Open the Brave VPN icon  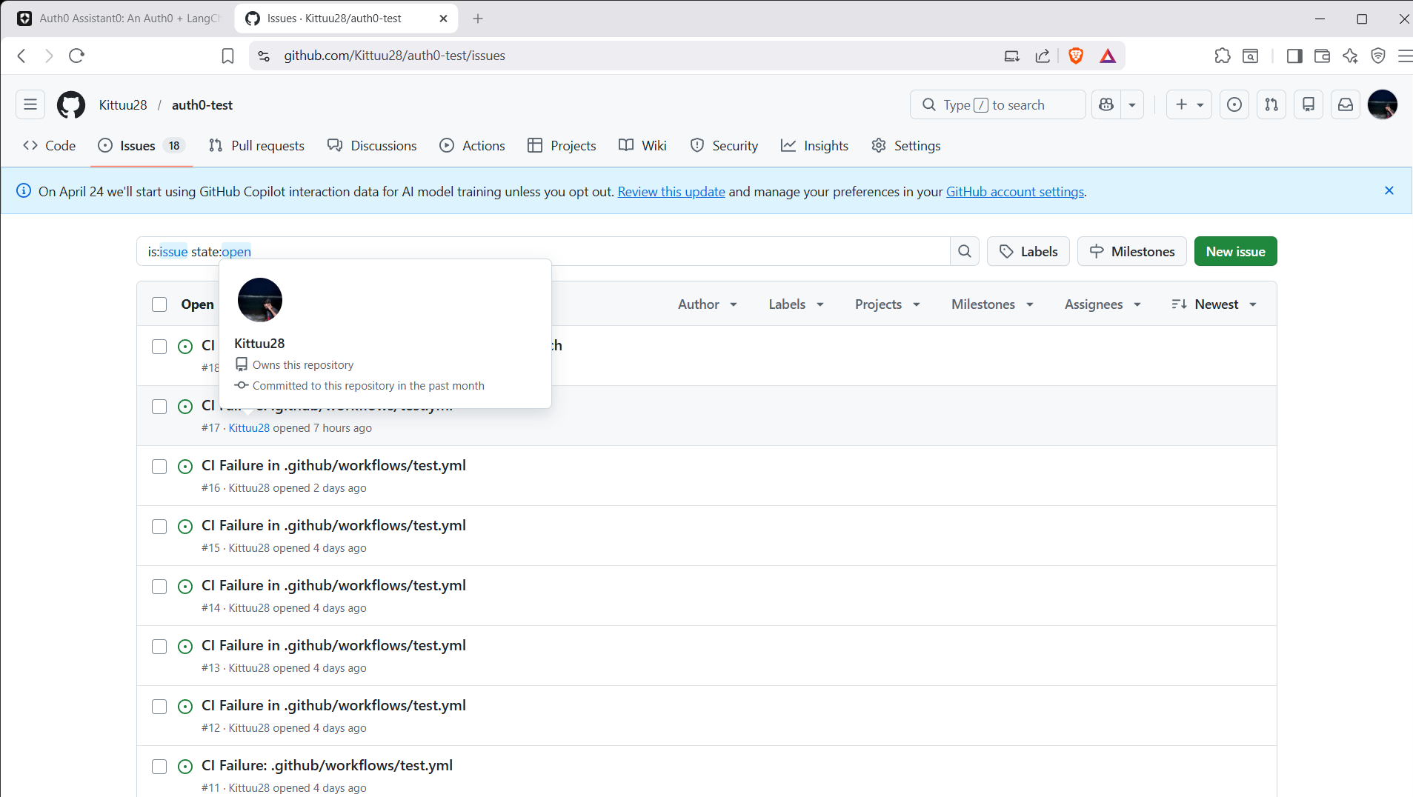(1378, 56)
